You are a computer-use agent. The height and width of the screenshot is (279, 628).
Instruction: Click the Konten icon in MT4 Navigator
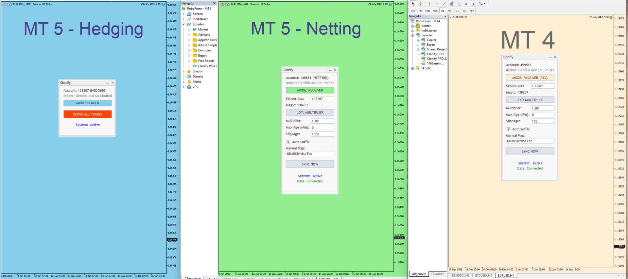(x=418, y=26)
